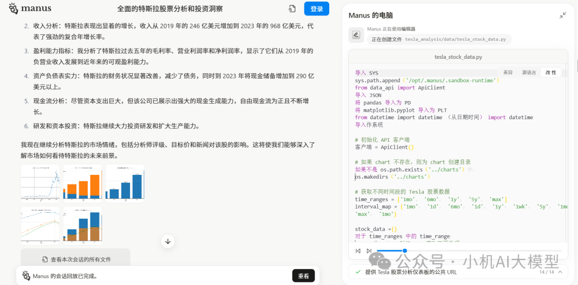578x285 pixels.
Task: Click the 提供 Tesla 股票分析仪表板的公共 URL task
Action: click(x=411, y=272)
